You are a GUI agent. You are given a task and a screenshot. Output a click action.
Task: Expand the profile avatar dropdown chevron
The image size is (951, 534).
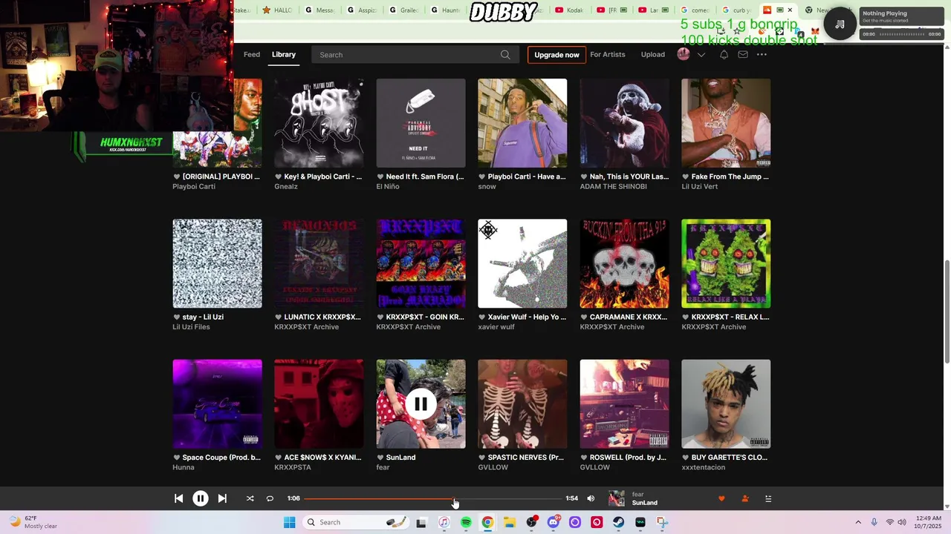tap(701, 54)
